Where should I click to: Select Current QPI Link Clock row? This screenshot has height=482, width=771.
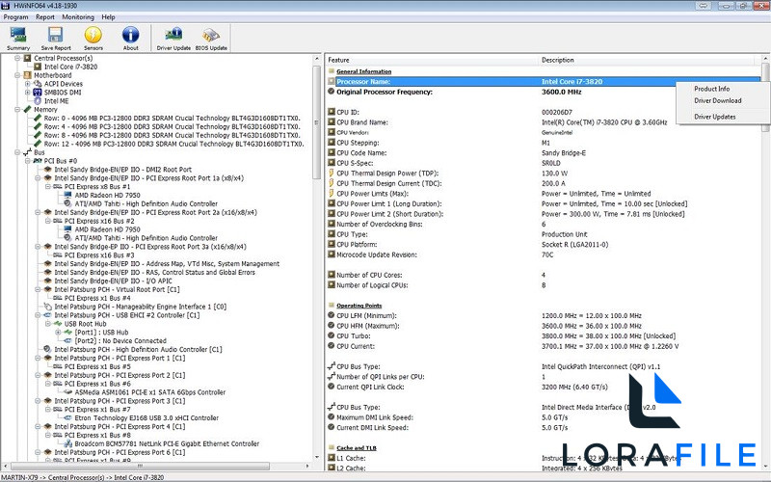coord(544,387)
